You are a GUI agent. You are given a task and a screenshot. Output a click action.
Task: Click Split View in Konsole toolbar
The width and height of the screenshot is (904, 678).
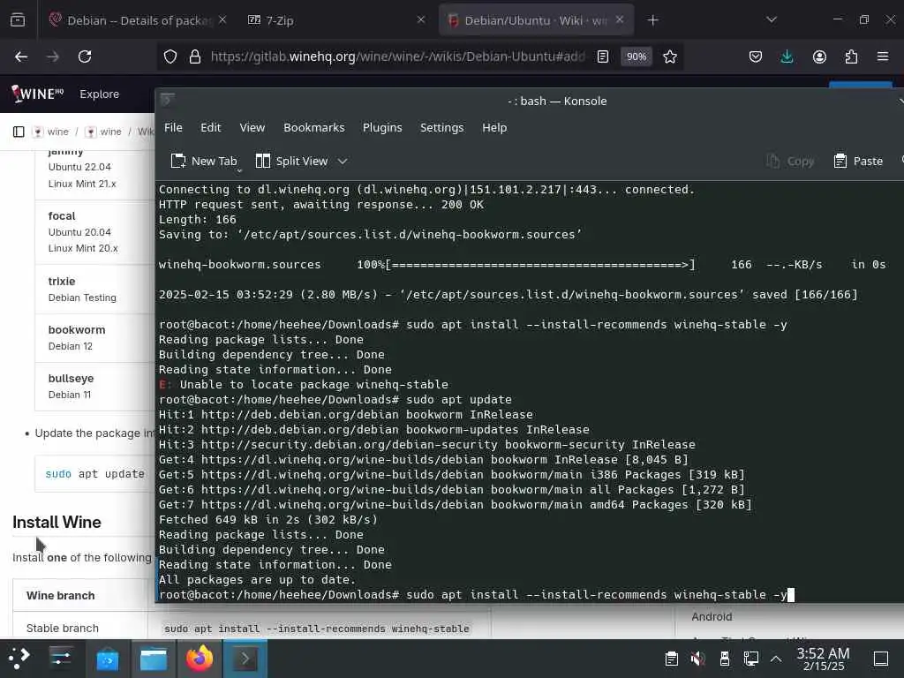coord(291,161)
